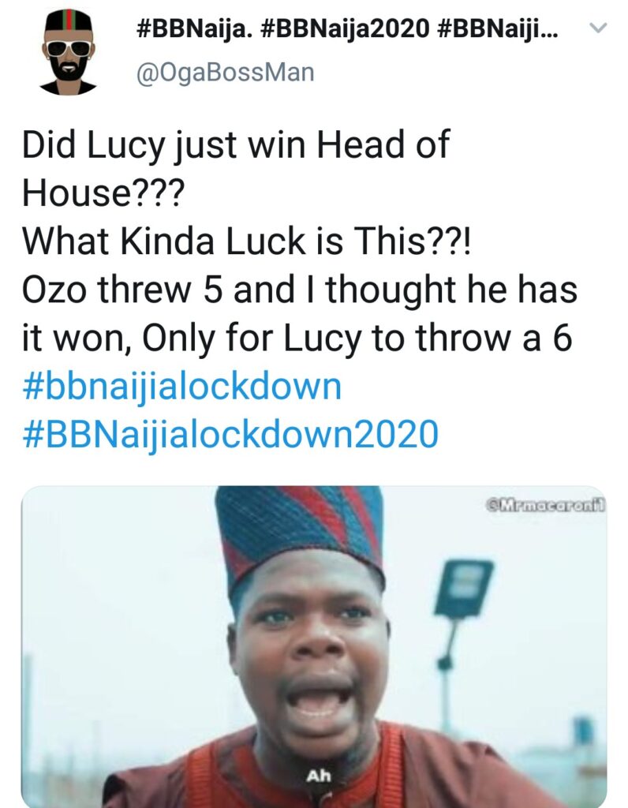Click the line starting "it won, Only for"

[x=297, y=338]
